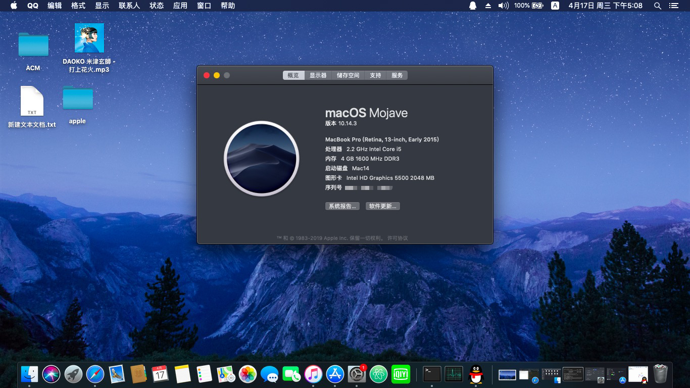Image resolution: width=690 pixels, height=388 pixels.
Task: Open Launchpad rocket icon
Action: pos(73,374)
